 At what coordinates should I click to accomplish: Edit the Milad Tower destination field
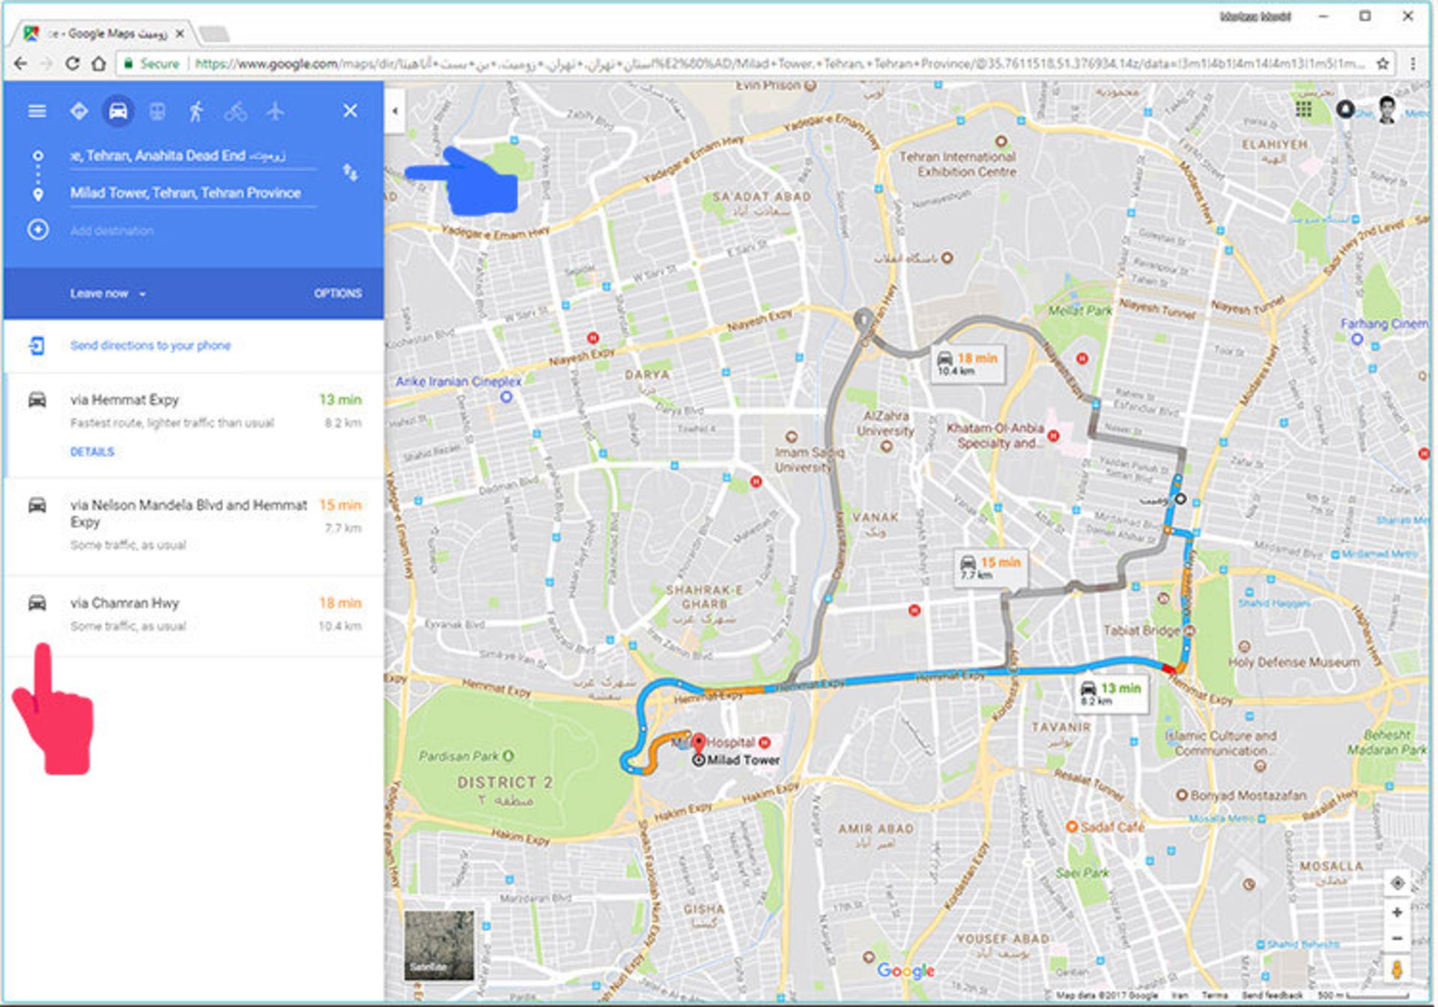(193, 193)
